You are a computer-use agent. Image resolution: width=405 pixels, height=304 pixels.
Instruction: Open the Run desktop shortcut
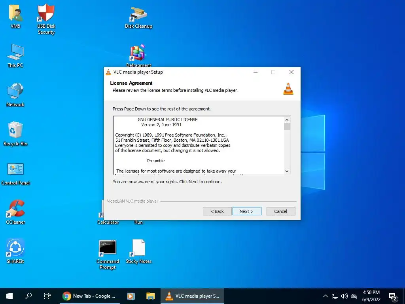click(x=138, y=222)
